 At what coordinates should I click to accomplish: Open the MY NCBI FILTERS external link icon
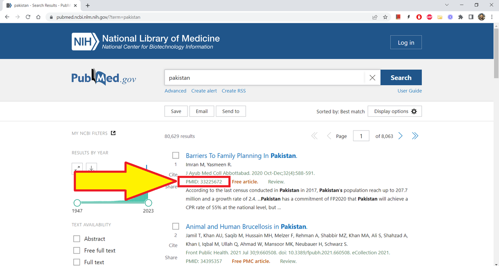[113, 133]
